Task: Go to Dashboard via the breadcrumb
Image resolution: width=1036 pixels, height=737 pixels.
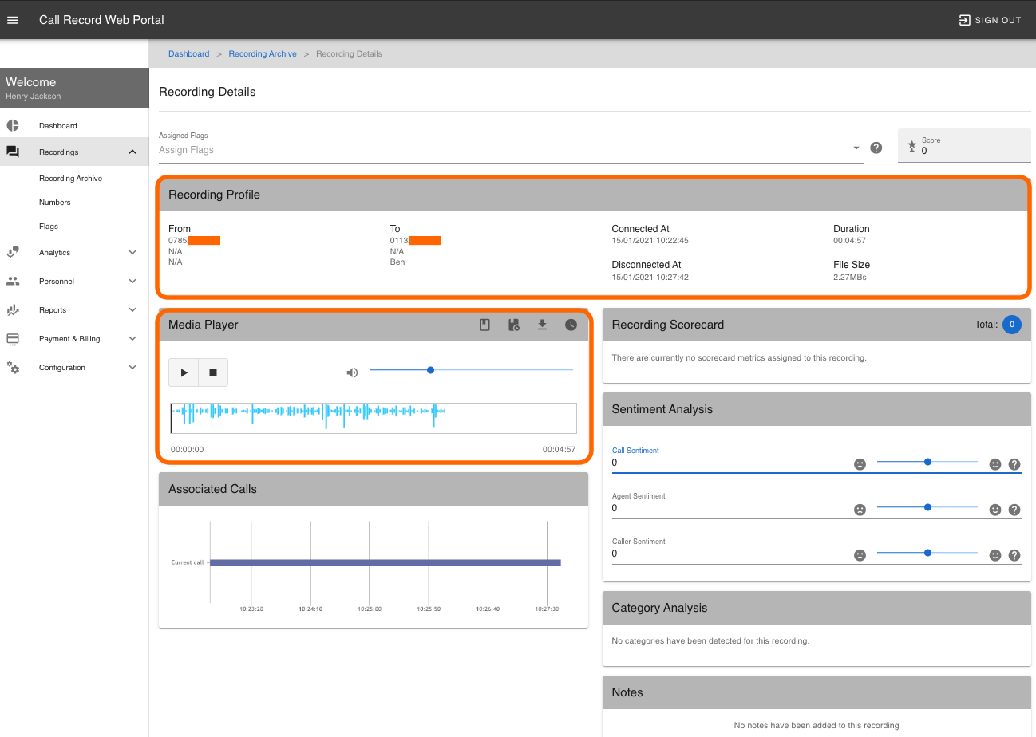Action: click(x=188, y=54)
